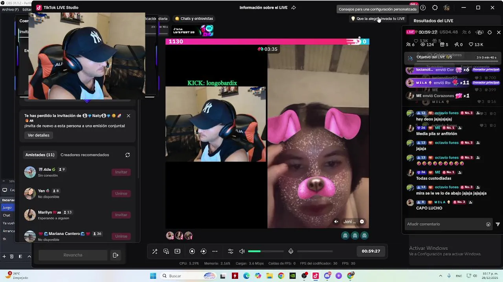Image resolution: width=503 pixels, height=282 pixels.
Task: Close the LIVE chat panel
Action: (499, 32)
